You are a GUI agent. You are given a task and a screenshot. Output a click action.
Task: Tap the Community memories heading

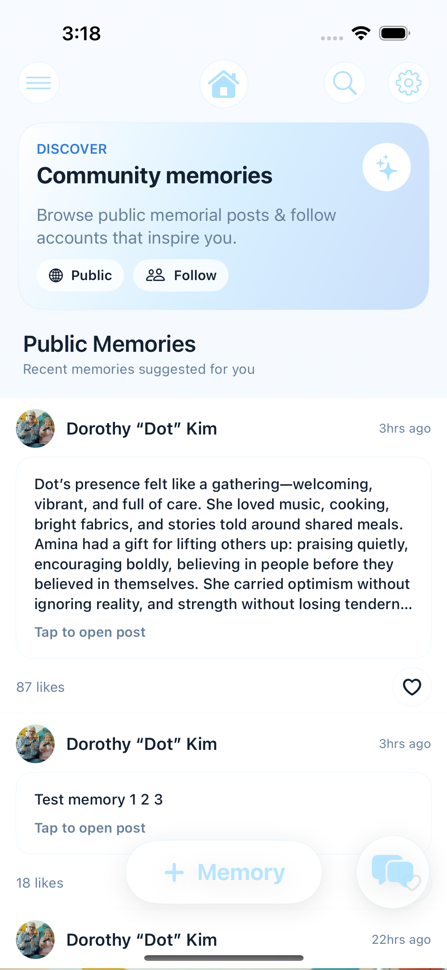pyautogui.click(x=154, y=175)
